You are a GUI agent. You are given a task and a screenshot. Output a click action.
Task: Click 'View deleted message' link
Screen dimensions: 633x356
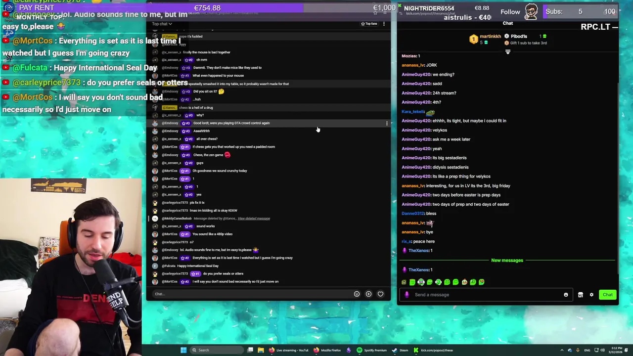[254, 219]
